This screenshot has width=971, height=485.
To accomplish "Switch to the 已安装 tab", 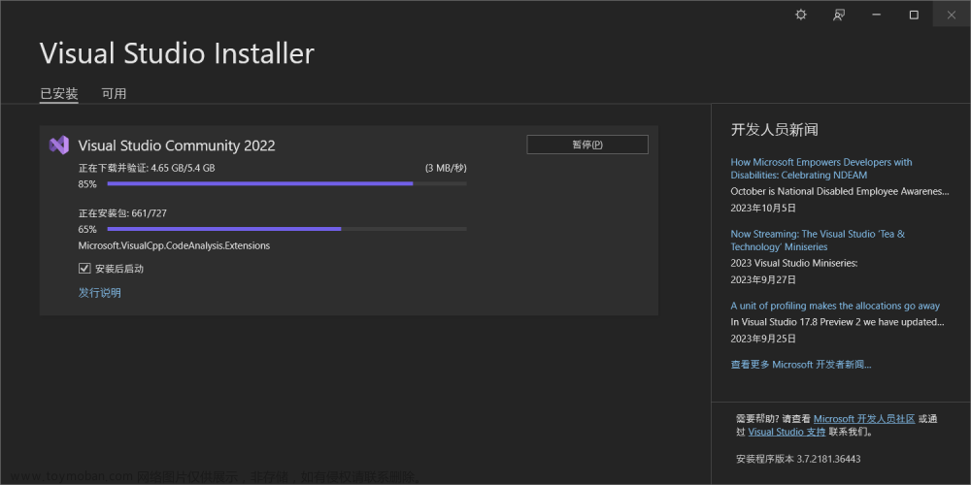I will pos(59,94).
